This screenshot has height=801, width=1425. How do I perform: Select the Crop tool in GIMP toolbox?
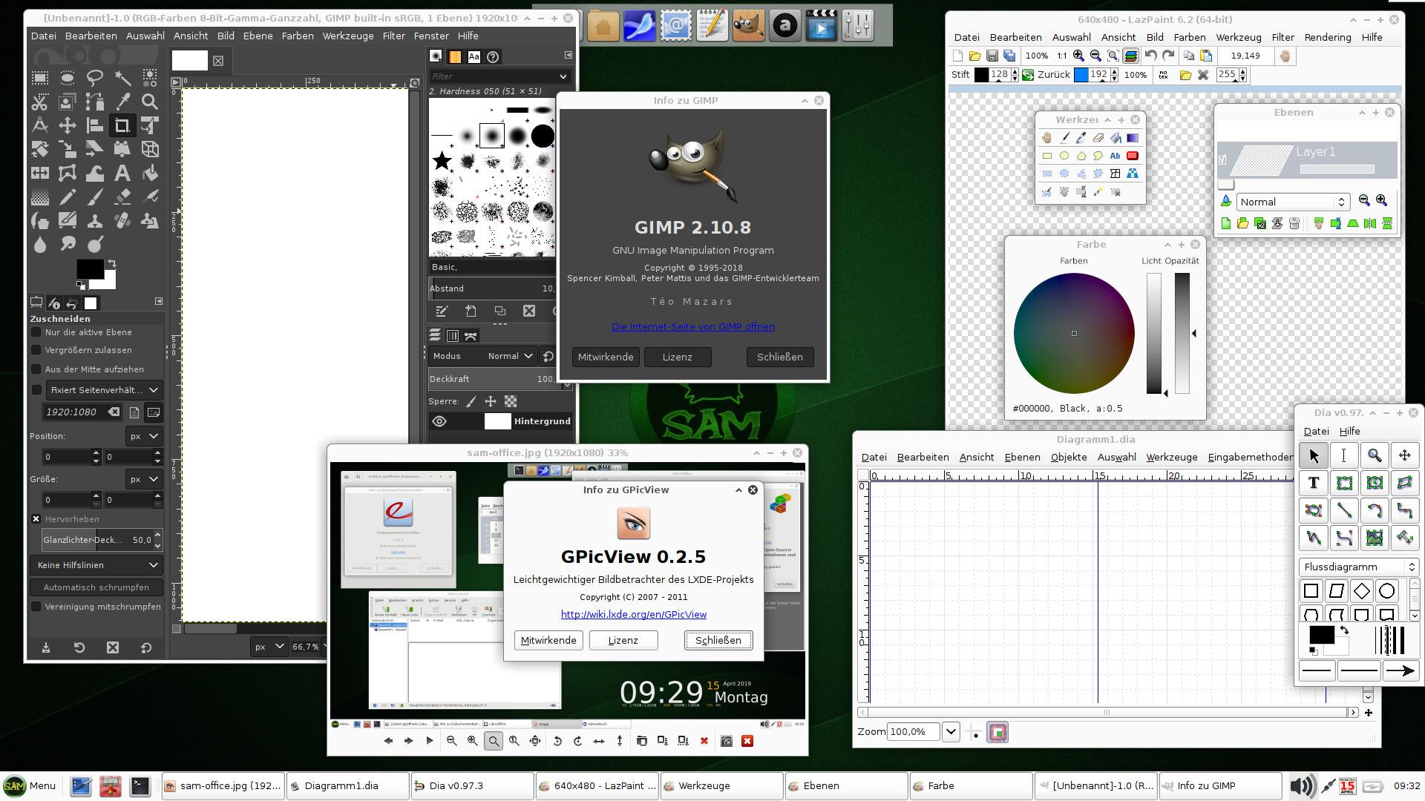(x=122, y=125)
